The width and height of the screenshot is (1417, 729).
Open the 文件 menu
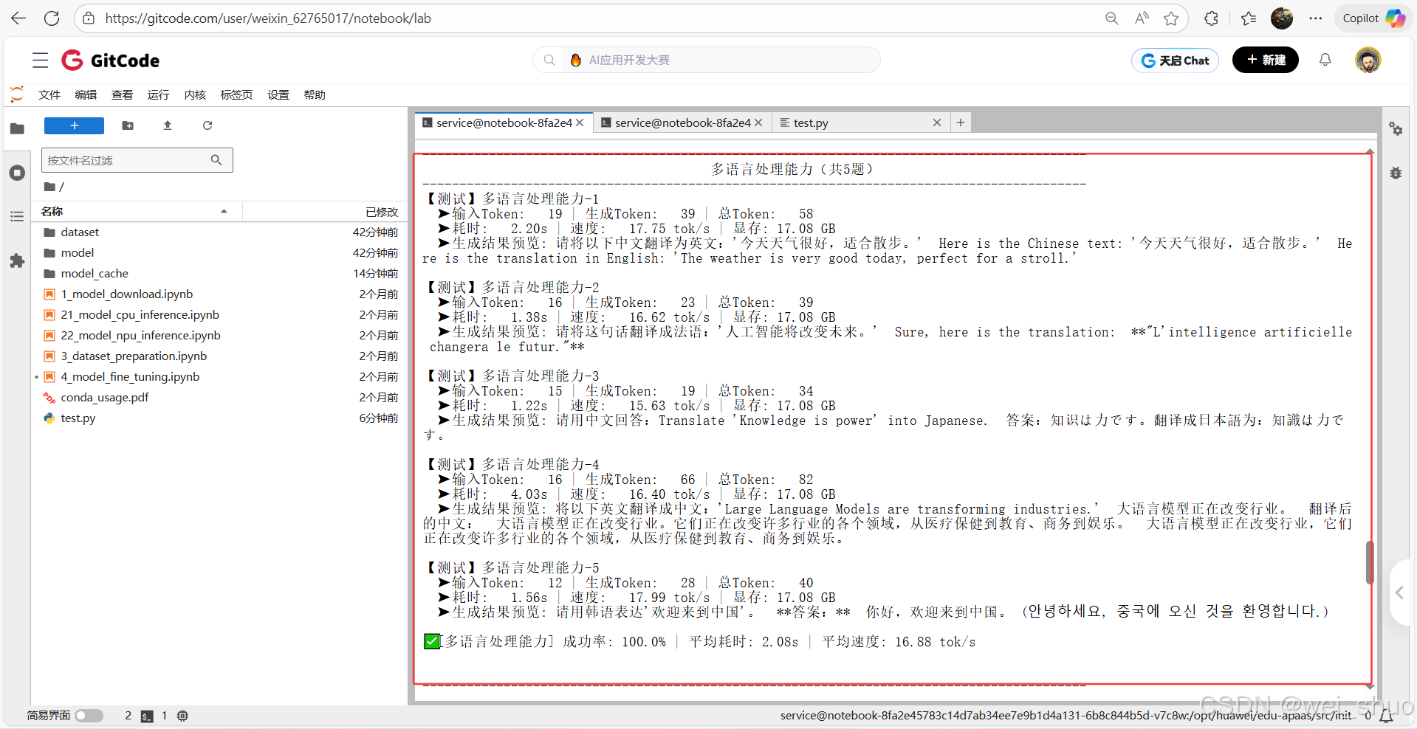[x=49, y=94]
